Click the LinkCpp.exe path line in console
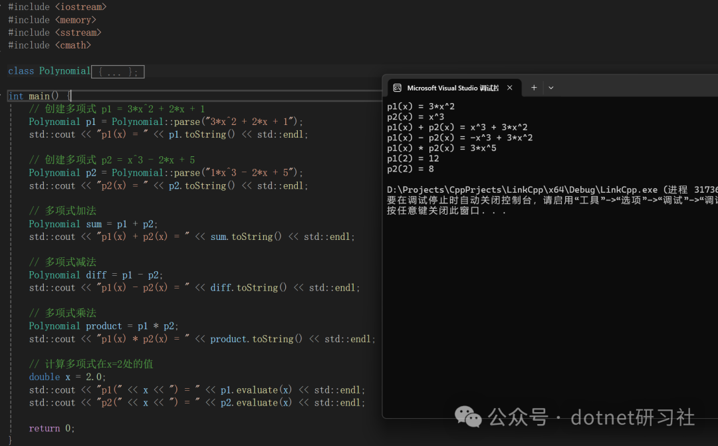718x446 pixels. [552, 189]
